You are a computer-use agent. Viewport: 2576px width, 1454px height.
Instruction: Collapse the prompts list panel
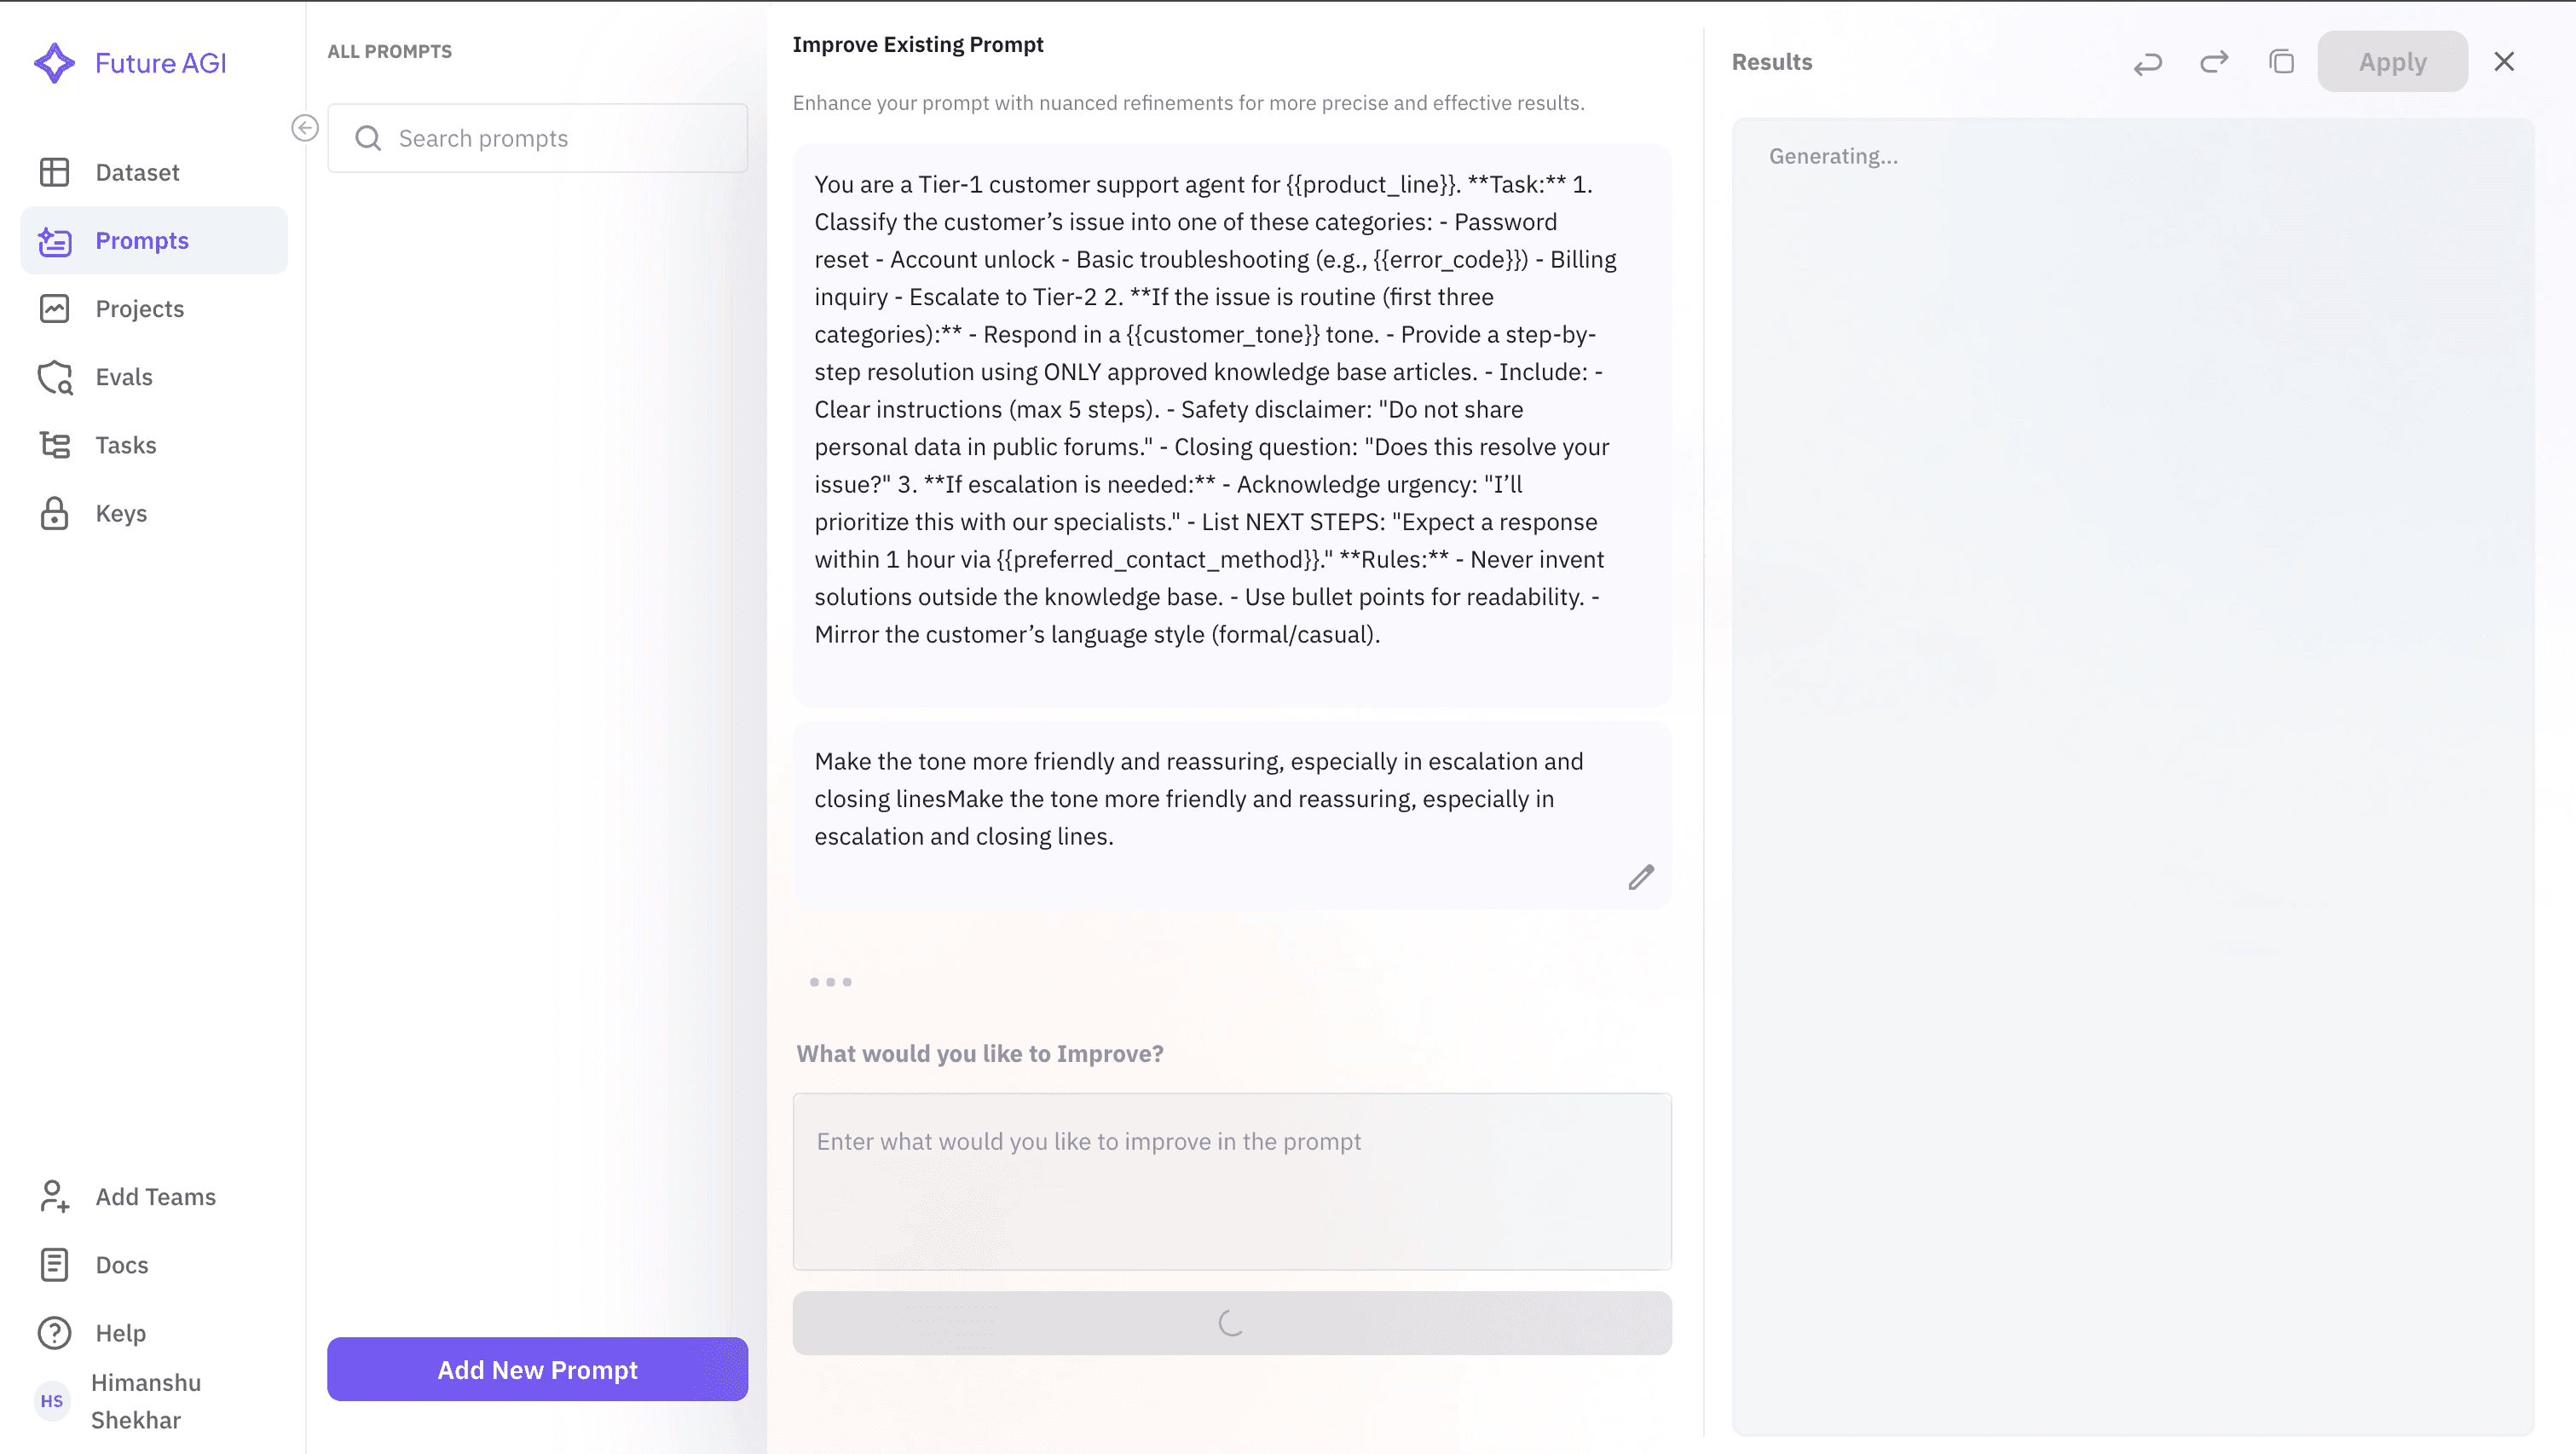click(x=305, y=128)
